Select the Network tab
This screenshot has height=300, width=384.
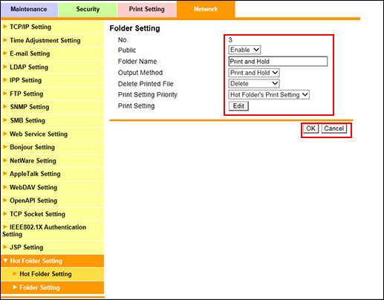tap(206, 9)
